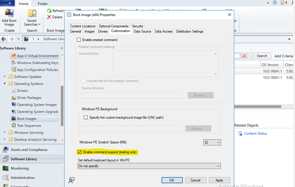Expand the Software Updates folder
The image size is (295, 187).
click(5, 76)
